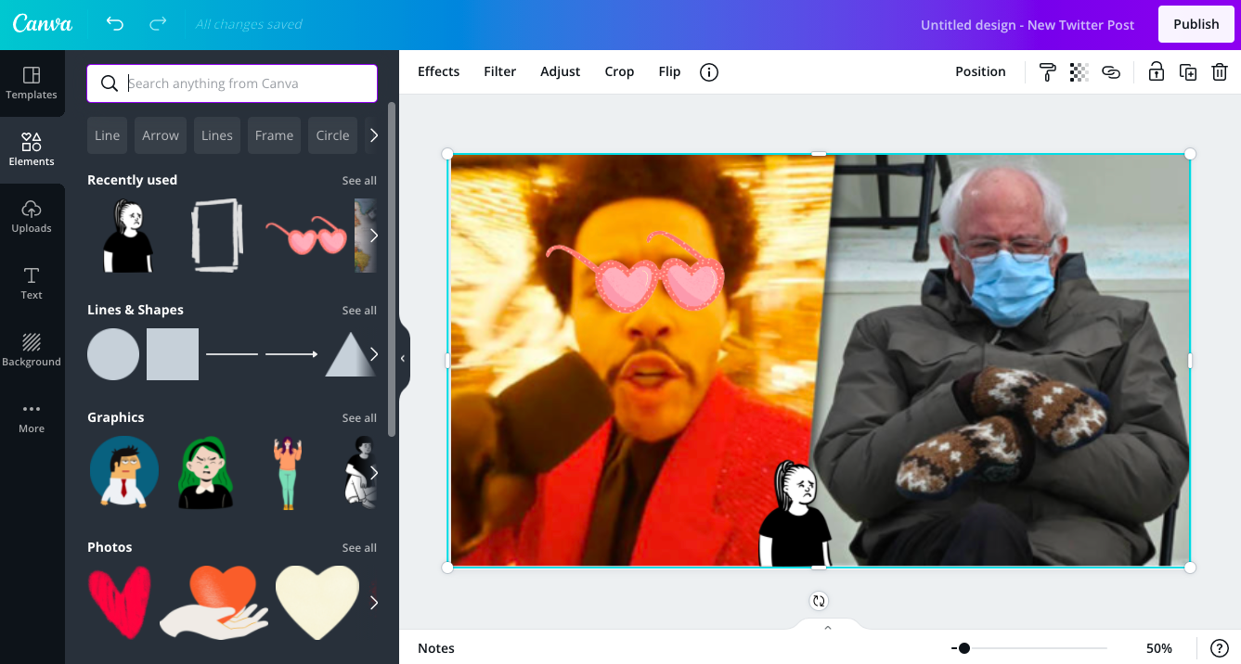This screenshot has height=664, width=1241.
Task: Click the search field in Elements panel
Action: 231,83
